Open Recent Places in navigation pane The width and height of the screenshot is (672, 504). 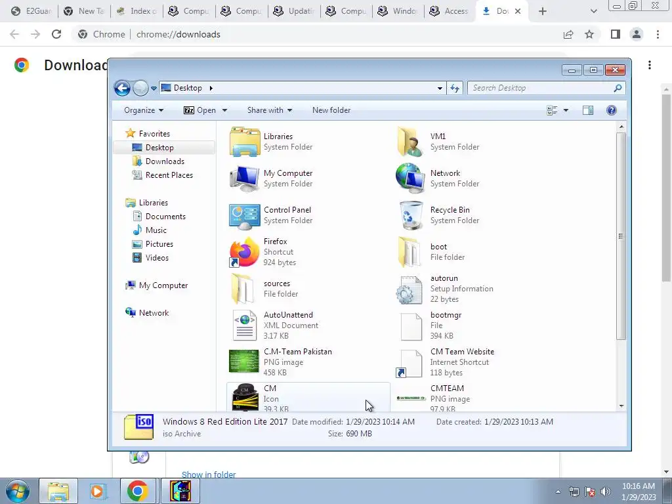(169, 175)
